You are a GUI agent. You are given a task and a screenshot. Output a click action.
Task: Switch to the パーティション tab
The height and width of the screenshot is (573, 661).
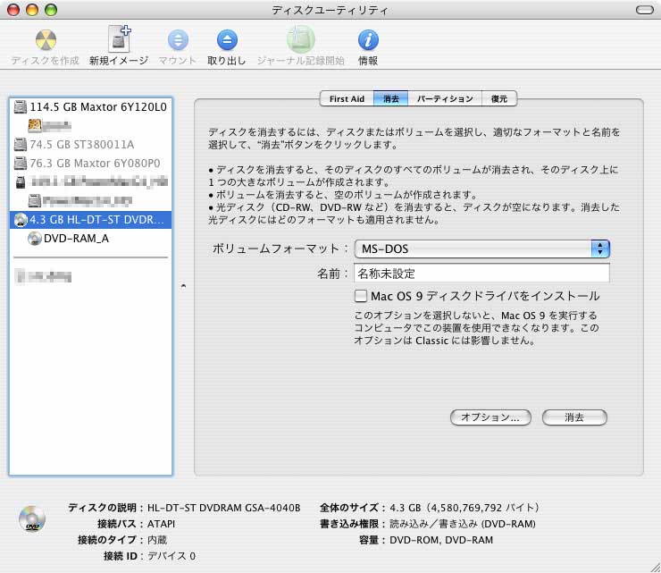445,99
